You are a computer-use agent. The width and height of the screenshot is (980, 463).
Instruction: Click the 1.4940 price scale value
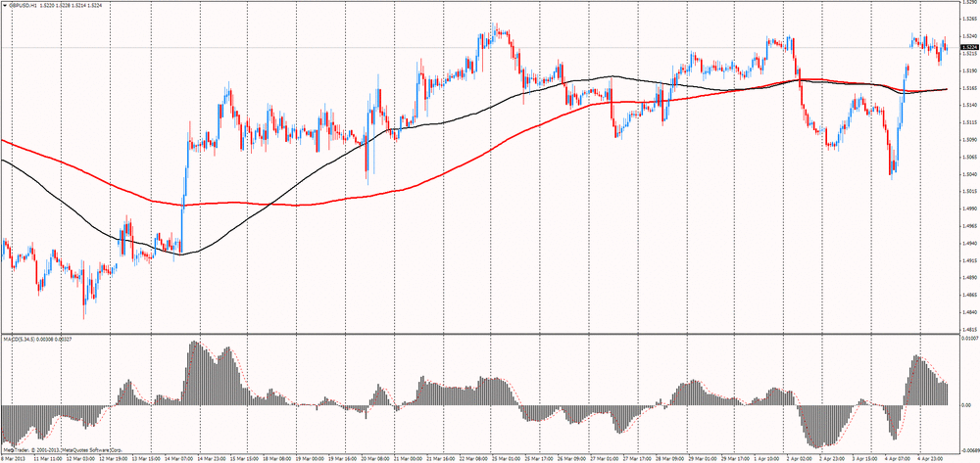[x=969, y=244]
